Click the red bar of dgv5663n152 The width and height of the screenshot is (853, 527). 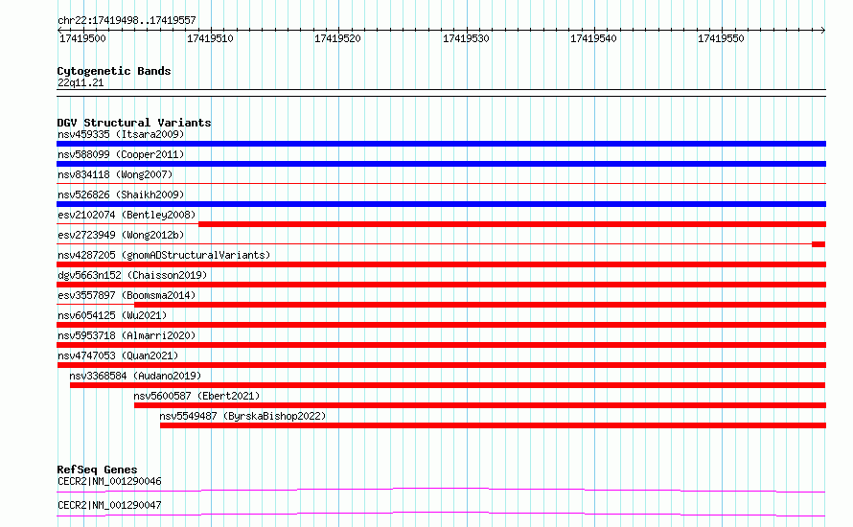pos(441,285)
